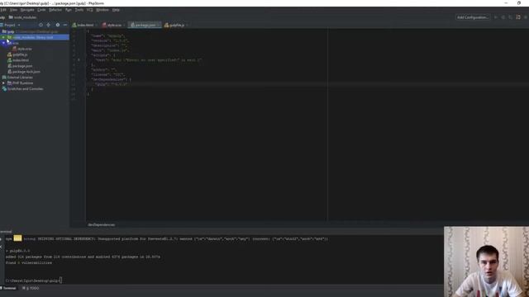Image resolution: width=529 pixels, height=297 pixels.
Task: Open the Code menu
Action: 41,10
